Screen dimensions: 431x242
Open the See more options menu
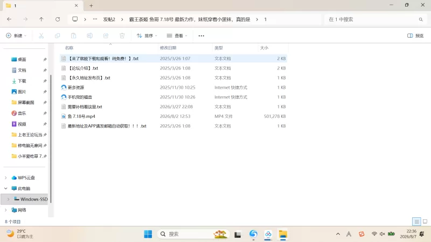point(201,35)
